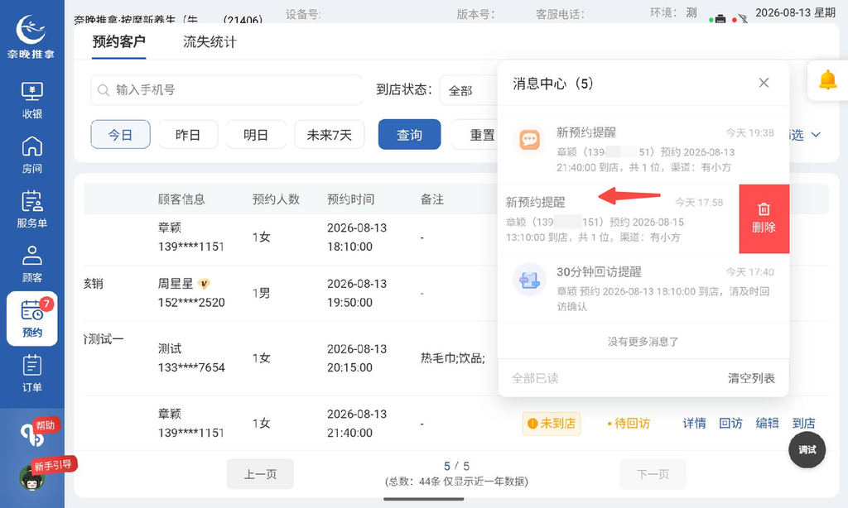Viewport: 848px width, 508px height.
Task: Click the 顾客信息 column header
Action: pyautogui.click(x=181, y=199)
